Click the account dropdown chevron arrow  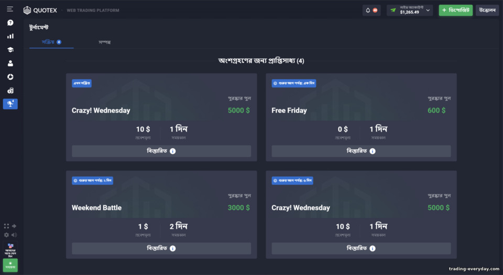(x=428, y=10)
